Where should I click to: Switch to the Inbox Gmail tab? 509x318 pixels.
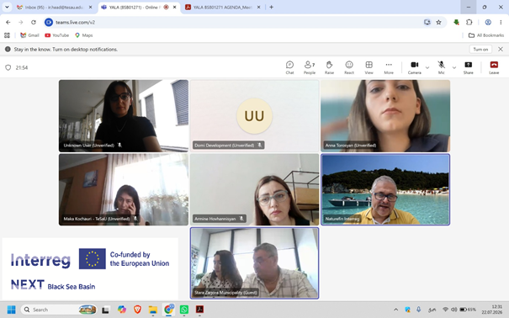[x=54, y=7]
